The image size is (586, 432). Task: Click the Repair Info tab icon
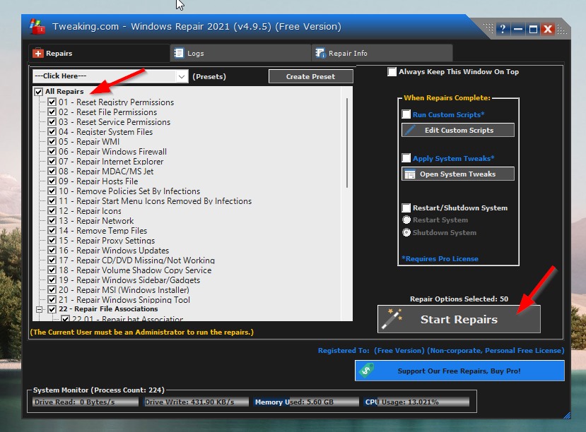pos(320,53)
